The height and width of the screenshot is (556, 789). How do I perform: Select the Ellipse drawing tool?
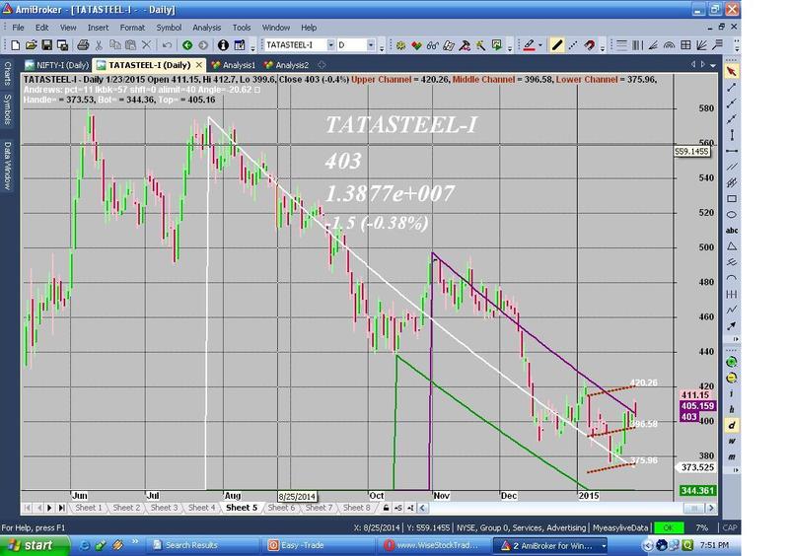tap(732, 215)
